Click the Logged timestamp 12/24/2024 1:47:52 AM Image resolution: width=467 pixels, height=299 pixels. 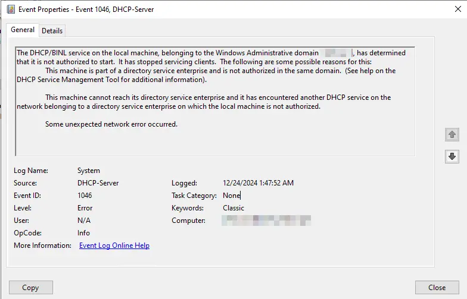click(x=258, y=183)
